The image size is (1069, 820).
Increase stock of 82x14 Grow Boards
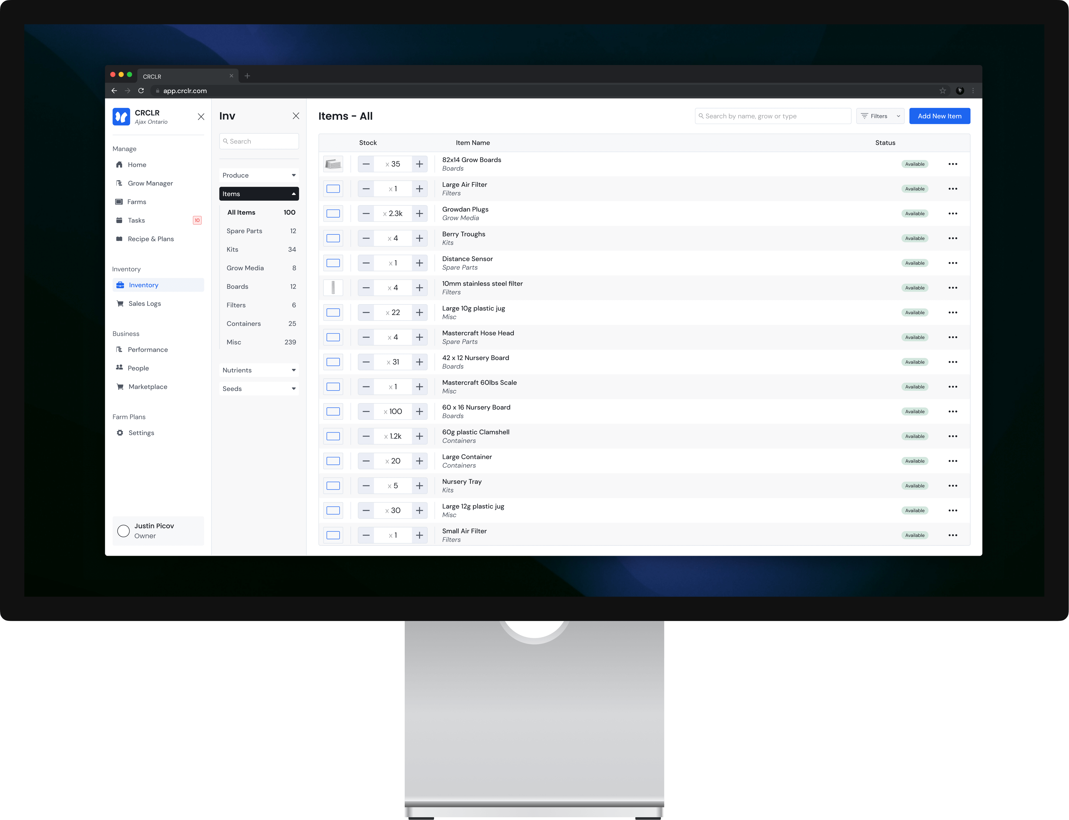tap(419, 164)
